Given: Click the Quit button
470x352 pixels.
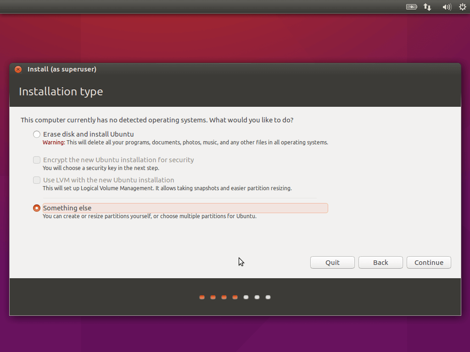Looking at the screenshot, I should 332,263.
